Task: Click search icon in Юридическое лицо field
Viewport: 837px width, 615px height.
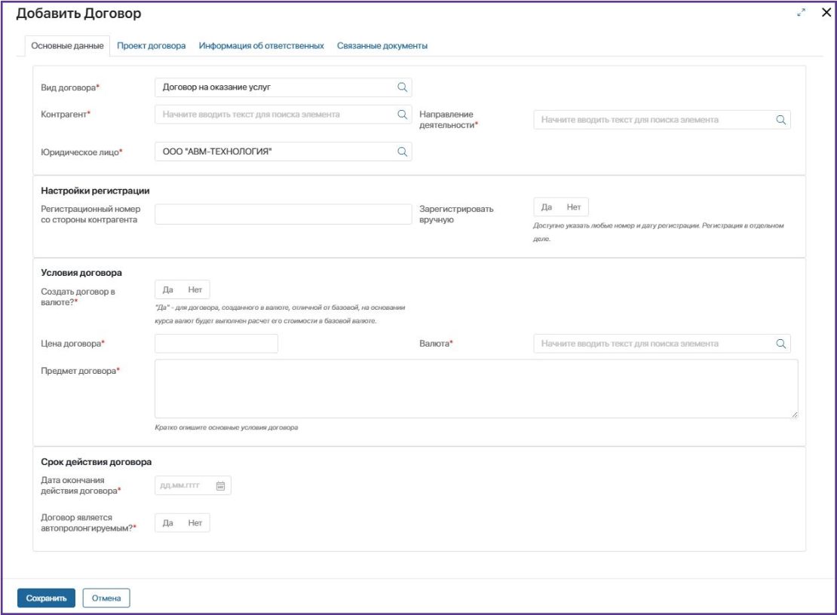Action: [x=403, y=151]
